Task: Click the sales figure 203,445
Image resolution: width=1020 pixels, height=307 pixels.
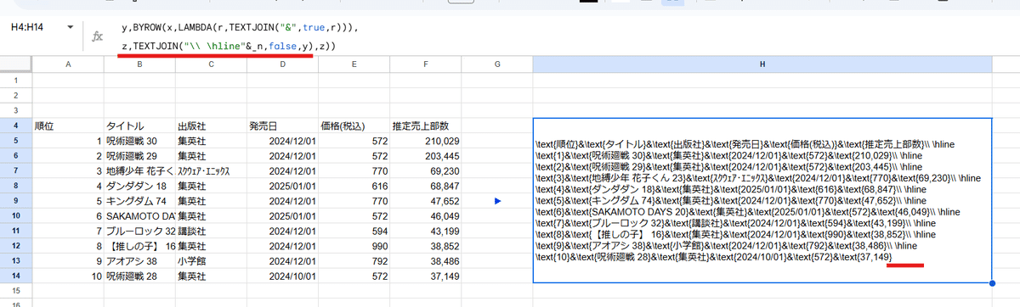Action: click(426, 156)
